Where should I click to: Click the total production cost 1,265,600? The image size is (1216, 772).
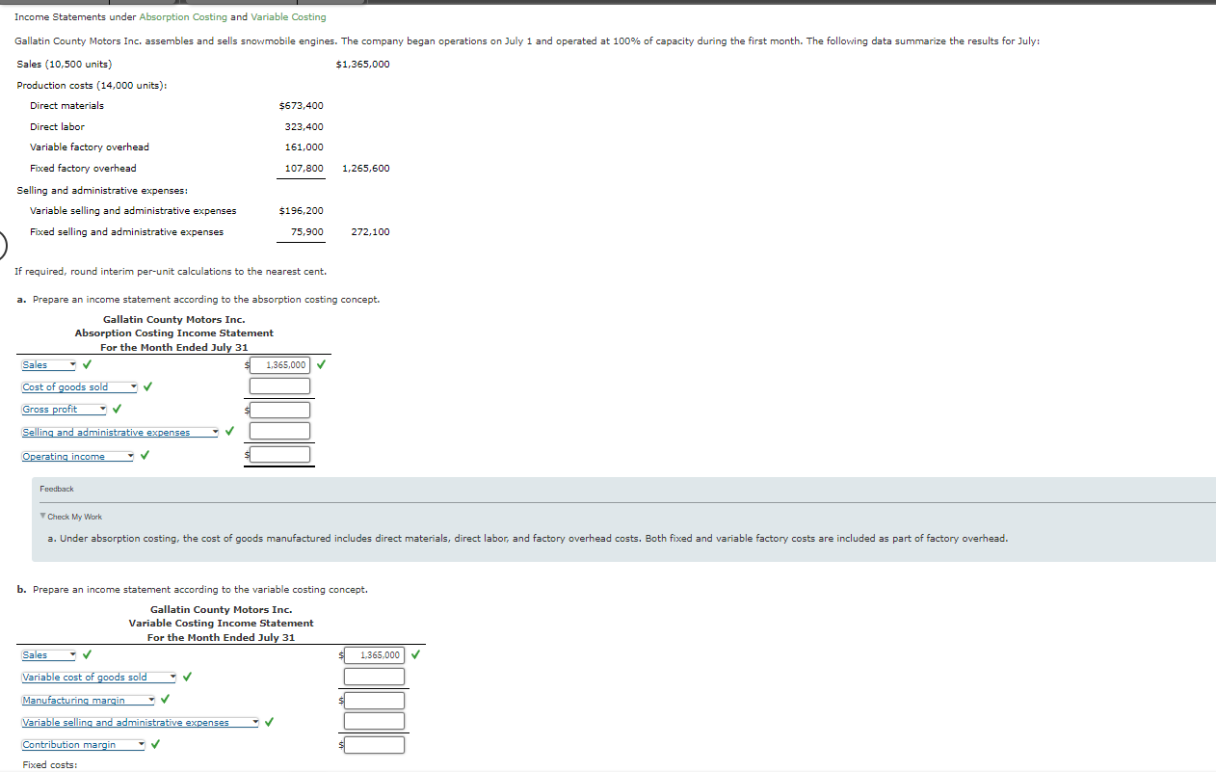coord(366,169)
